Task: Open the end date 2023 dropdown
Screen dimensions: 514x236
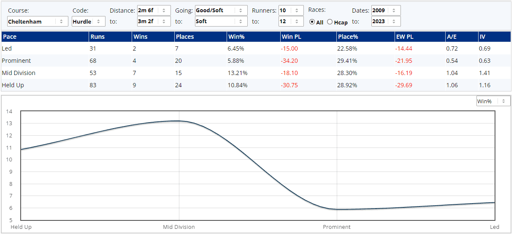Action: [386, 21]
